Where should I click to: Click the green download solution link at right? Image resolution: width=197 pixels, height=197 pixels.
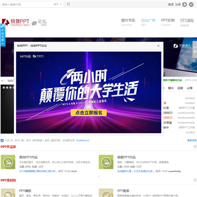pyautogui.click(x=173, y=80)
